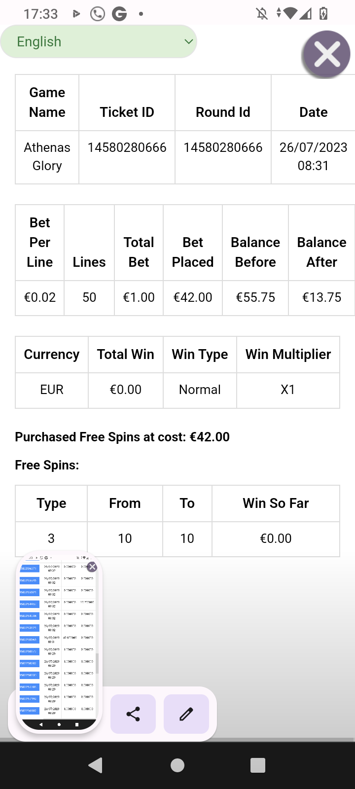The width and height of the screenshot is (355, 789).
Task: Tap the €13.75 Balance After value
Action: click(x=321, y=297)
